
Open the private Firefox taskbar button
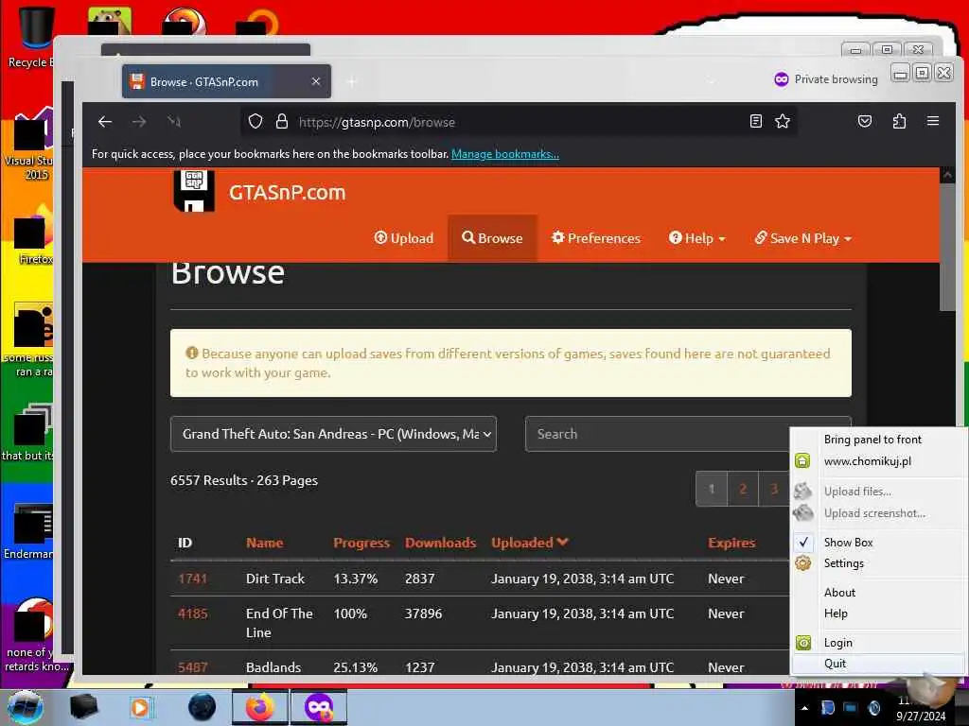pyautogui.click(x=318, y=707)
